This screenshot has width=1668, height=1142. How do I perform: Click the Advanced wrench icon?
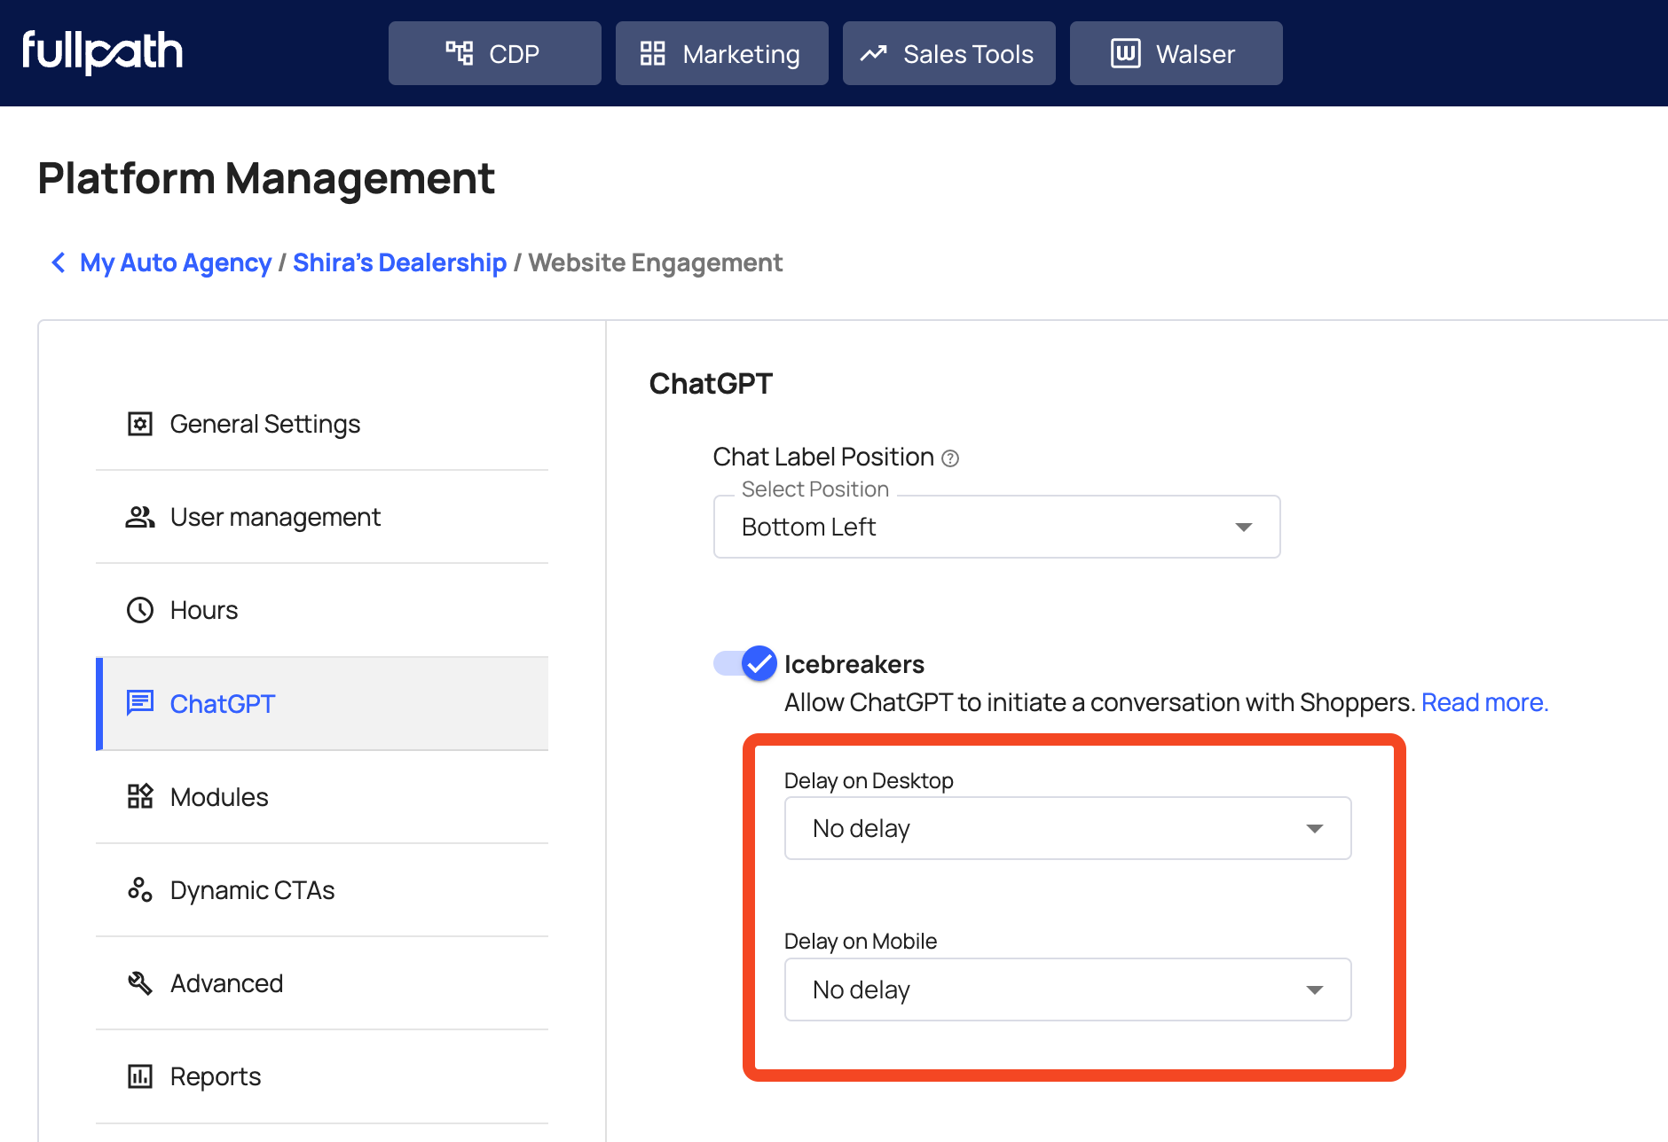click(x=140, y=982)
